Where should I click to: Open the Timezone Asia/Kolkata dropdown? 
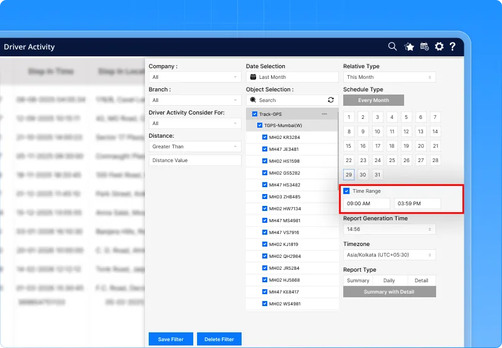point(389,255)
